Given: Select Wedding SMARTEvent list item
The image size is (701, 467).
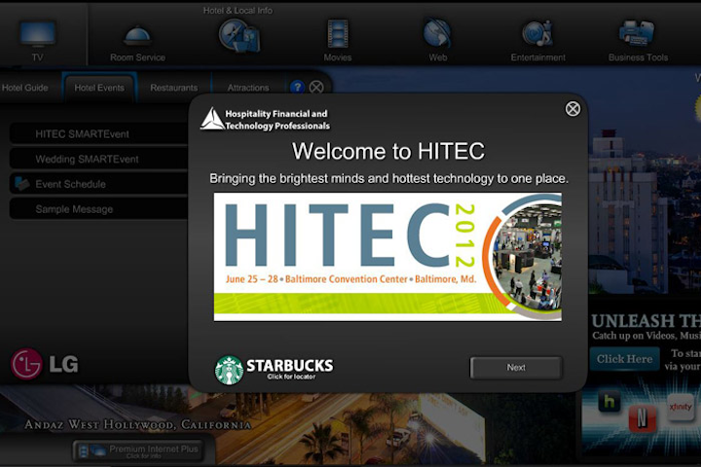Looking at the screenshot, I should coord(99,160).
